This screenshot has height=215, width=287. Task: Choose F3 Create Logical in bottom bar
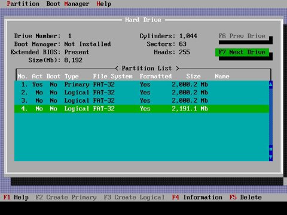[x=134, y=197]
